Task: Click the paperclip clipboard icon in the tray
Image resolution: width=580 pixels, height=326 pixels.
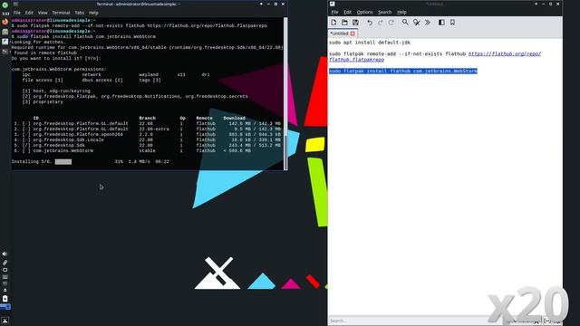Action: click(5, 263)
